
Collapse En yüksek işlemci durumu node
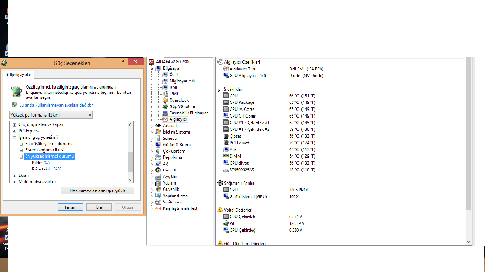[21, 157]
